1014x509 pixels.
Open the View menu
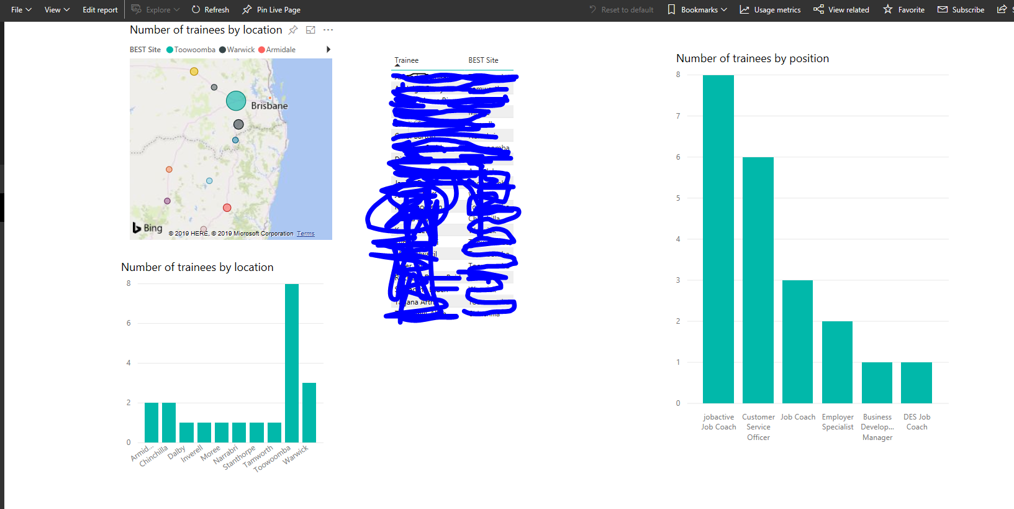coord(57,10)
